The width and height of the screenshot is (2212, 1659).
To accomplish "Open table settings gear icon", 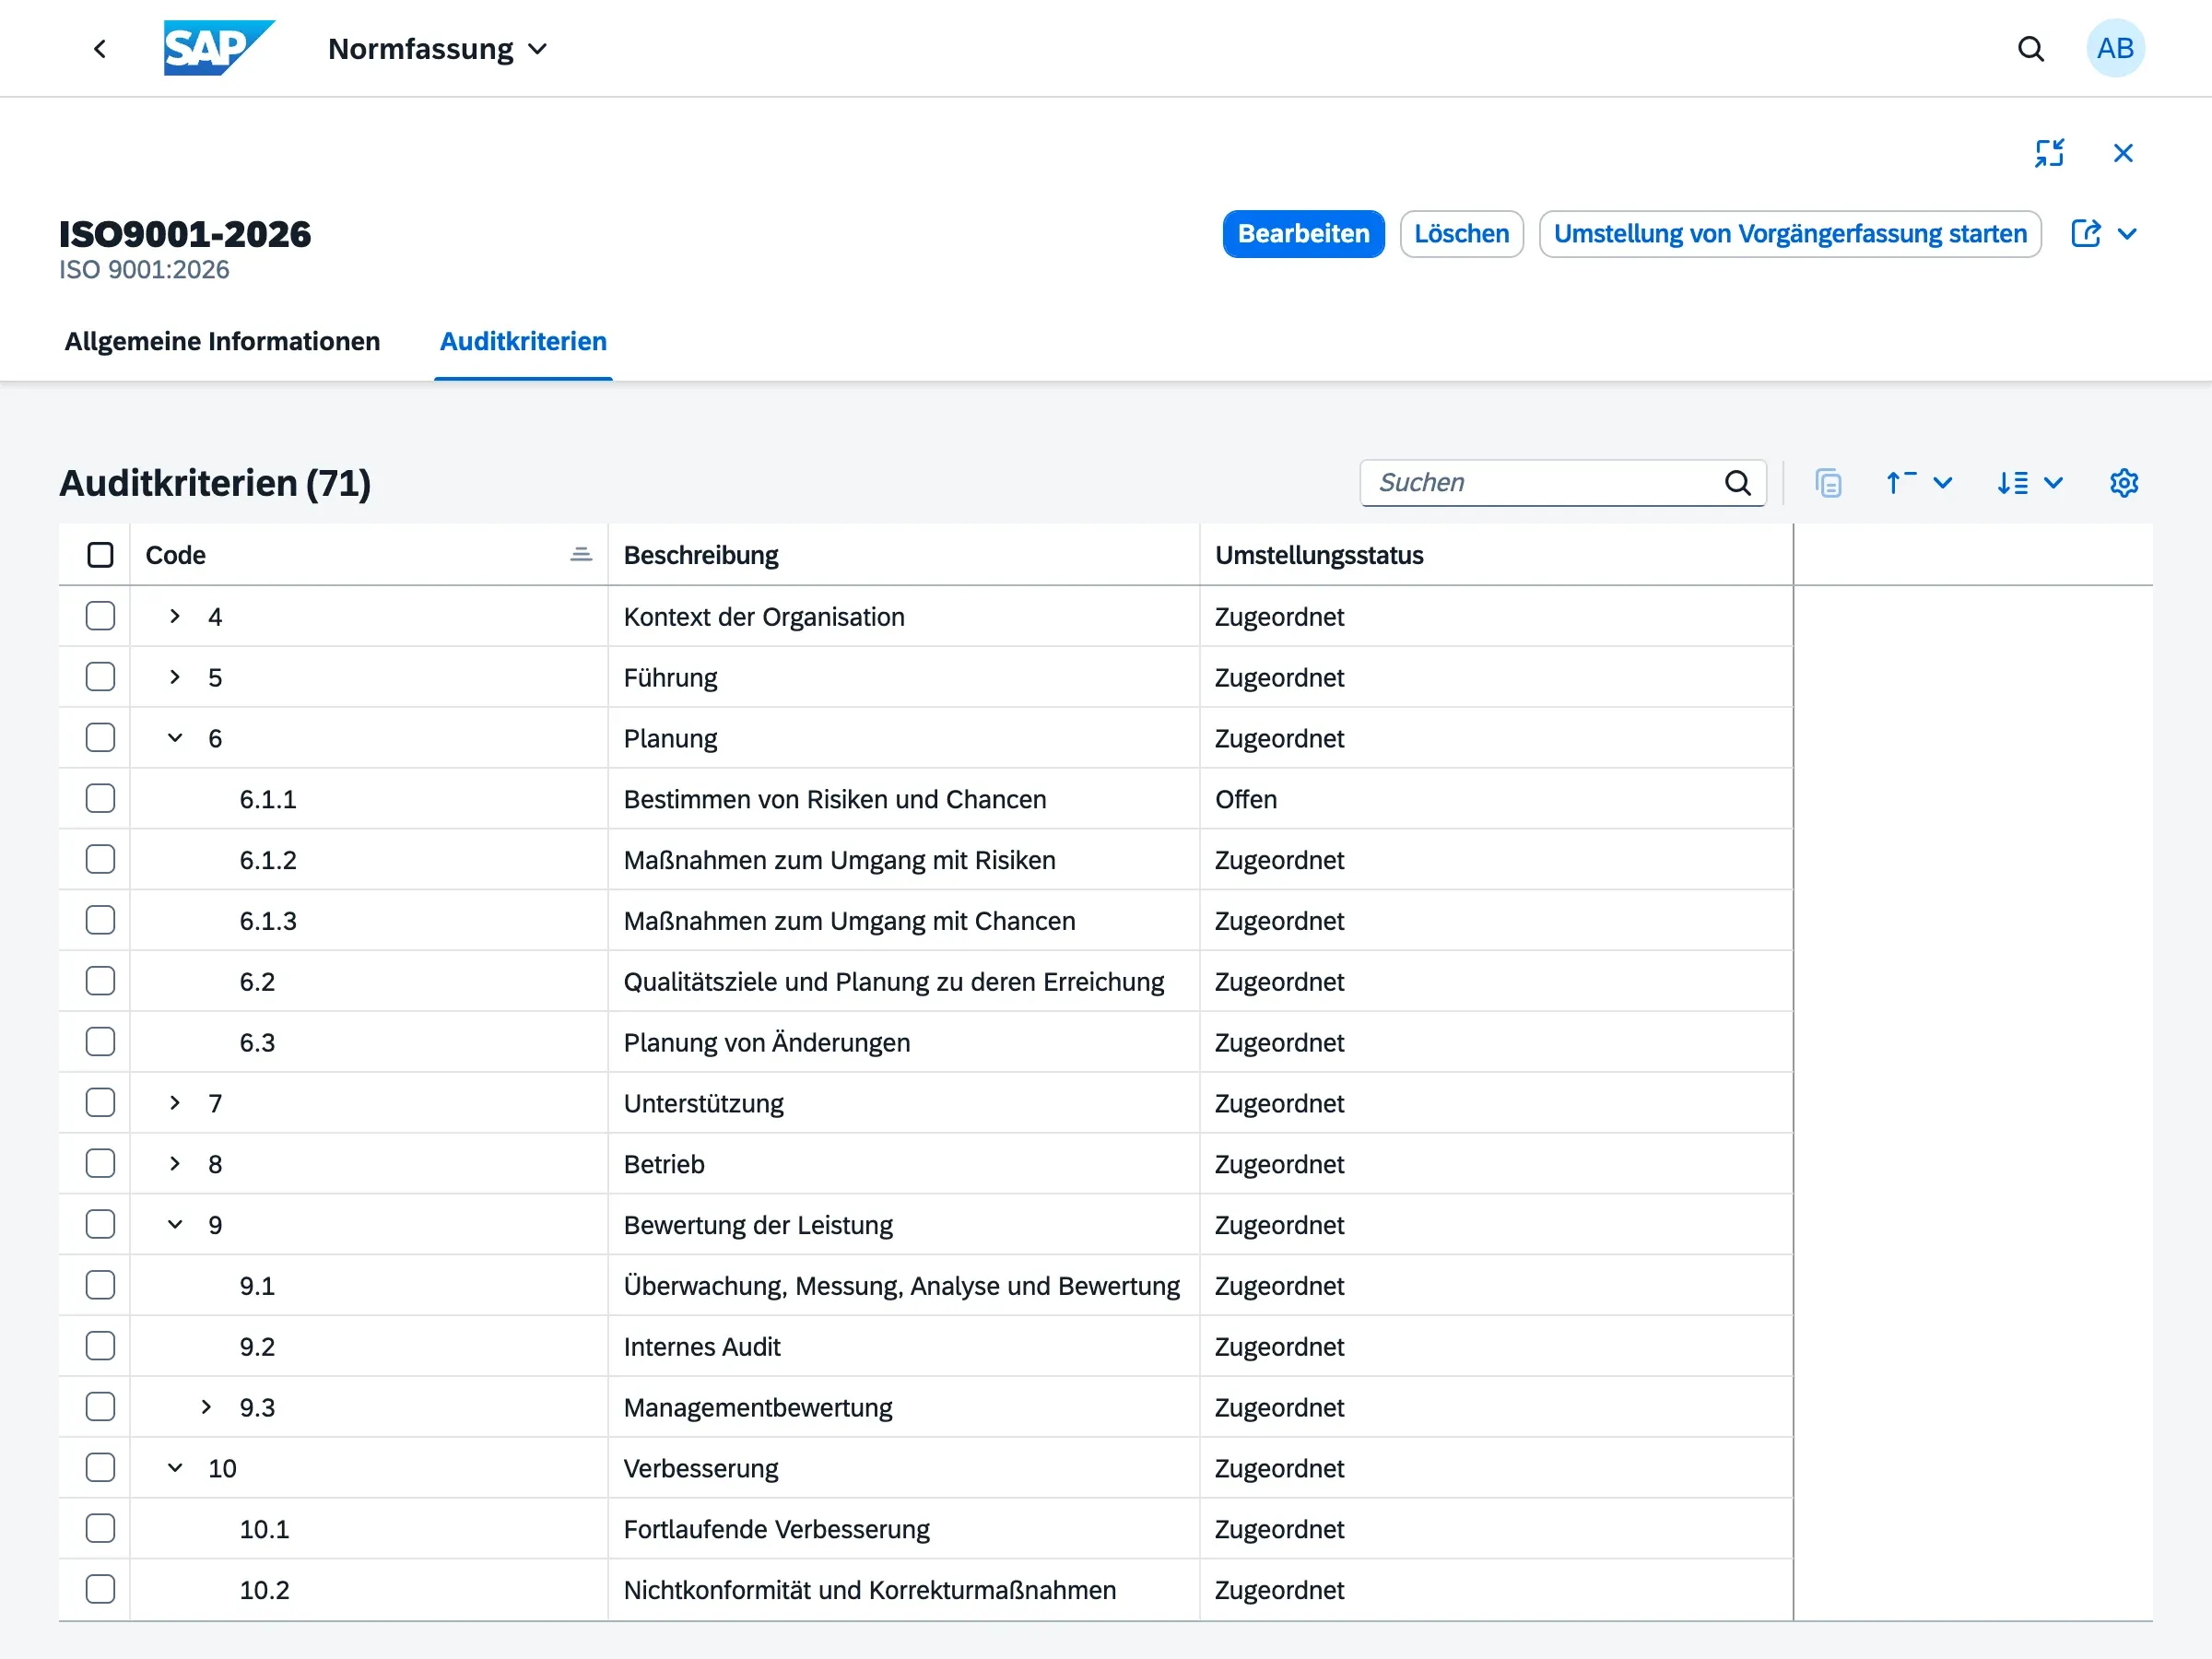I will click(2124, 483).
